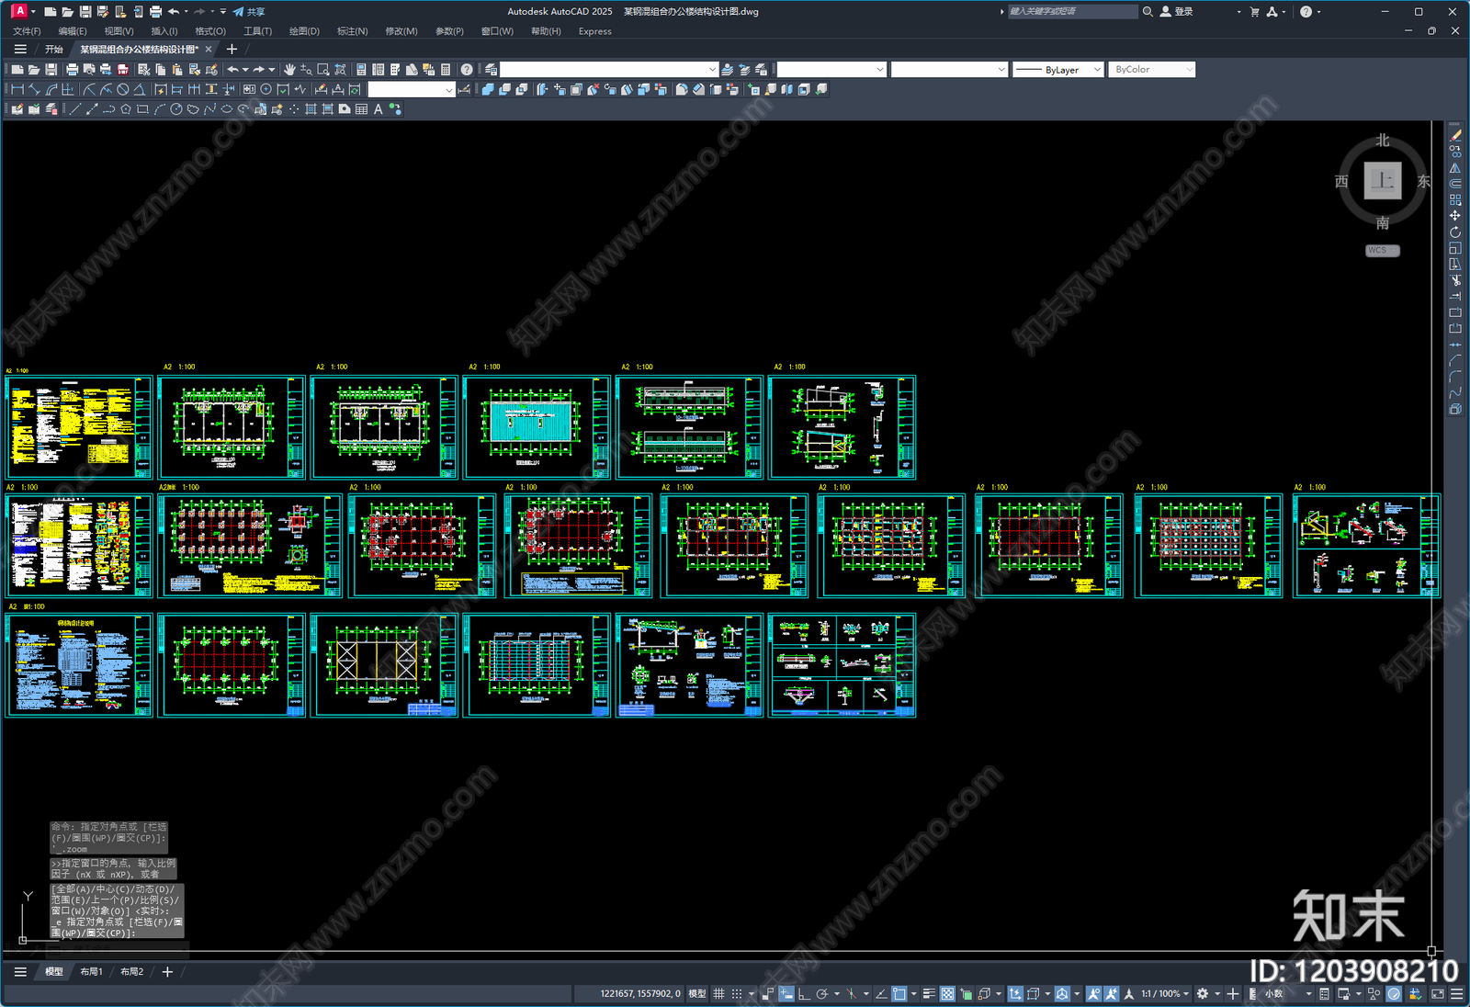Open the 绘图(D) menu
1470x1007 pixels.
[x=304, y=31]
